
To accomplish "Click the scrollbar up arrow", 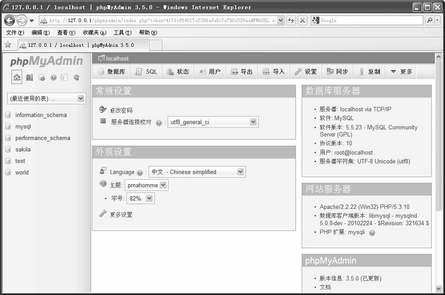I will [438, 57].
